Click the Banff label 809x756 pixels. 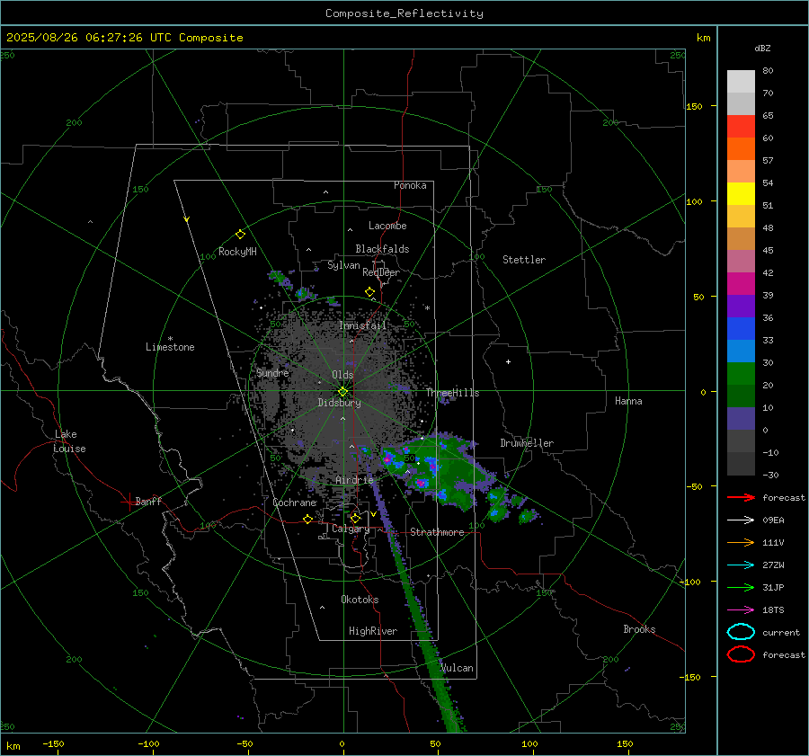[x=148, y=501]
